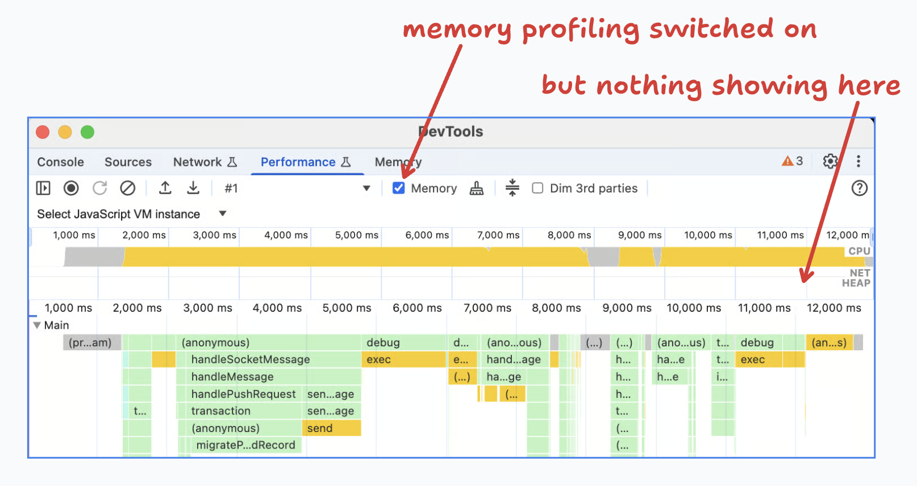
Task: Select the migrateP...dRecord flame entry
Action: 245,445
